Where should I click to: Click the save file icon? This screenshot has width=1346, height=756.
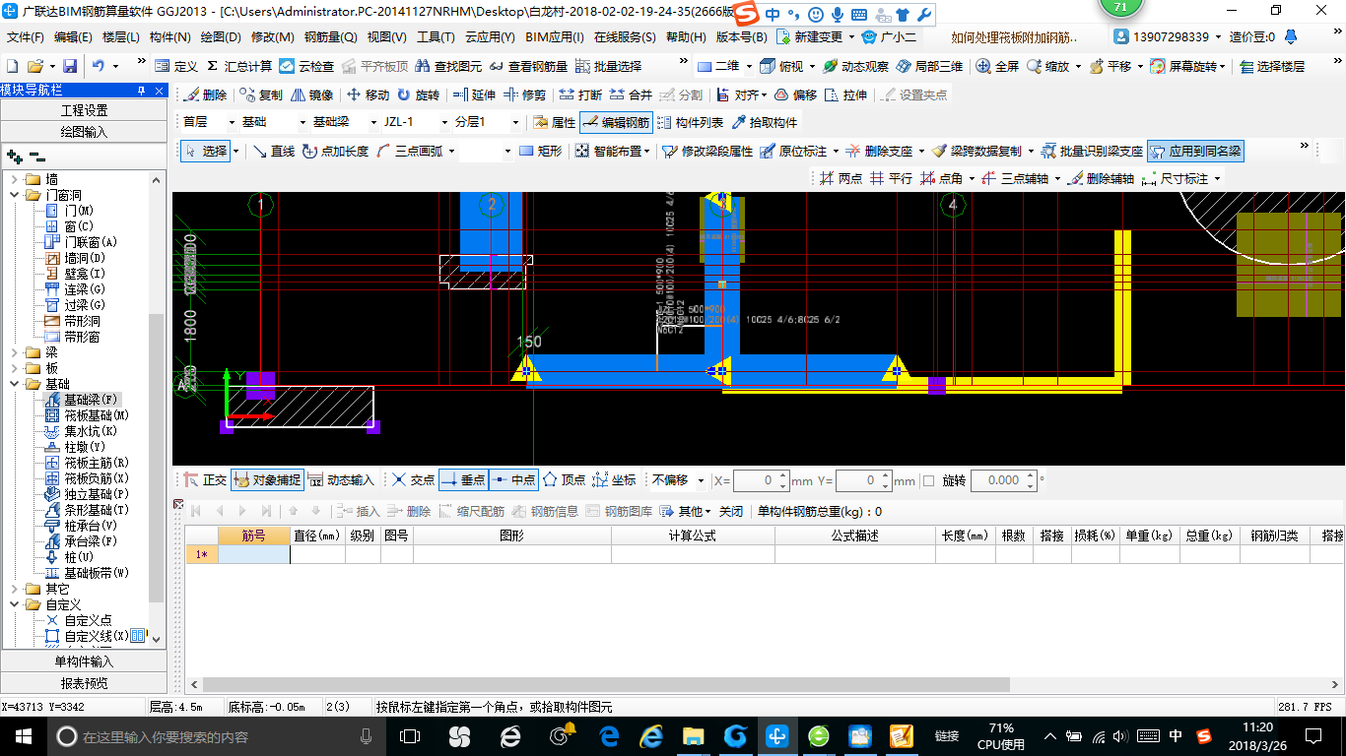click(x=70, y=66)
